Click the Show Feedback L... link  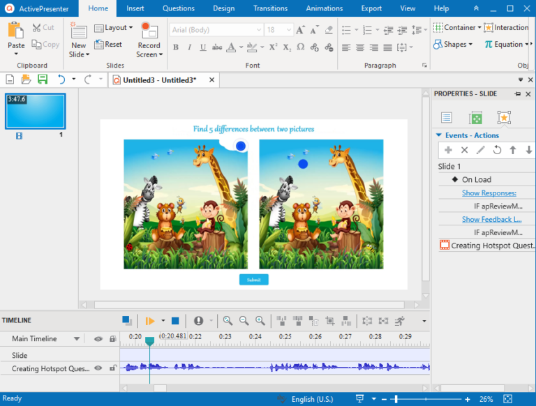[x=491, y=220]
